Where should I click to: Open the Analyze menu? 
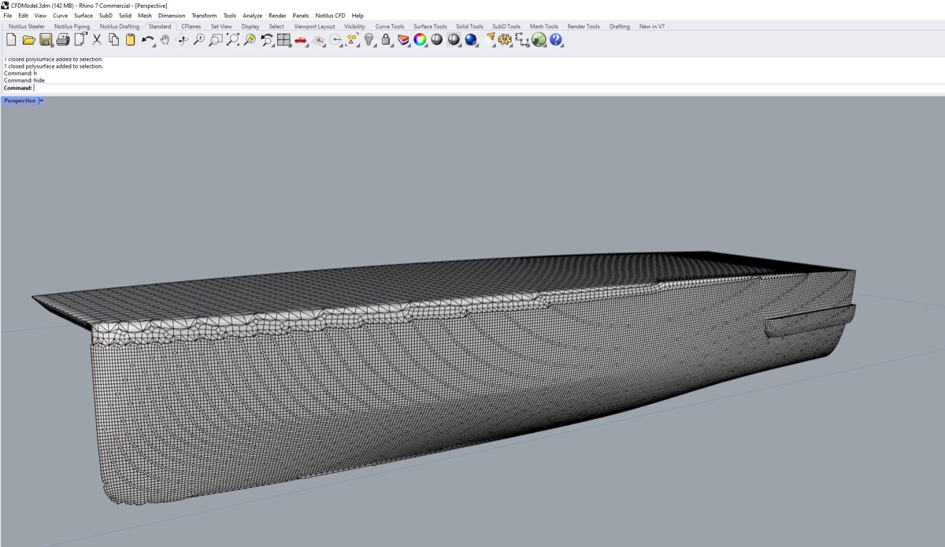[x=253, y=16]
